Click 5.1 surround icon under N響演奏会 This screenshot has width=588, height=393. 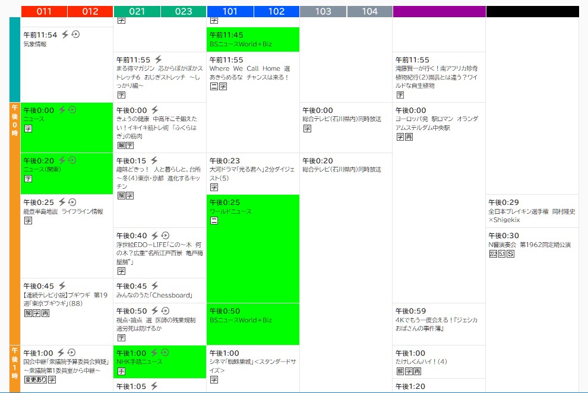(502, 254)
